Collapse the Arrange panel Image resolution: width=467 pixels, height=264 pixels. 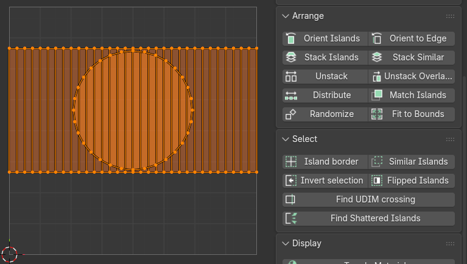(x=286, y=16)
